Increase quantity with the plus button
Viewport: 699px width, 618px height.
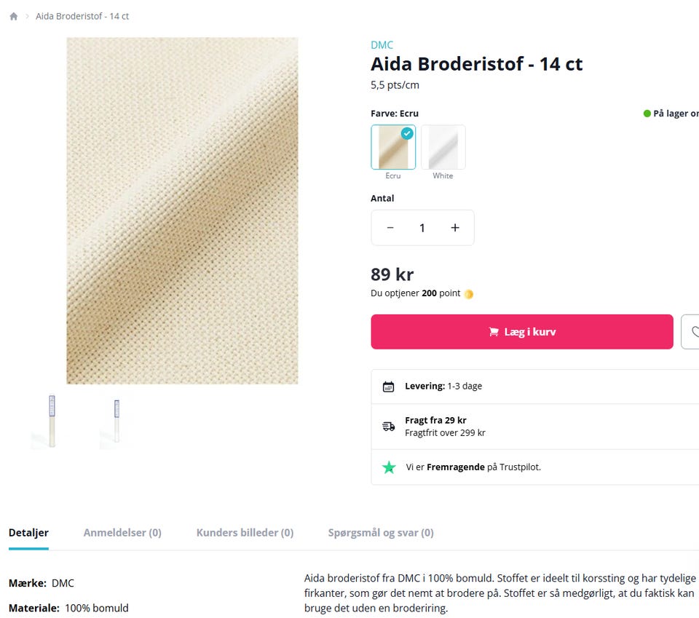click(454, 227)
